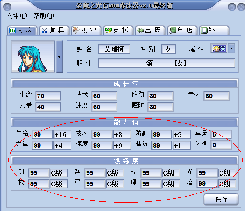The image size is (245, 211).
Task: Click the 商店 shop tab icon
Action: 173,31
